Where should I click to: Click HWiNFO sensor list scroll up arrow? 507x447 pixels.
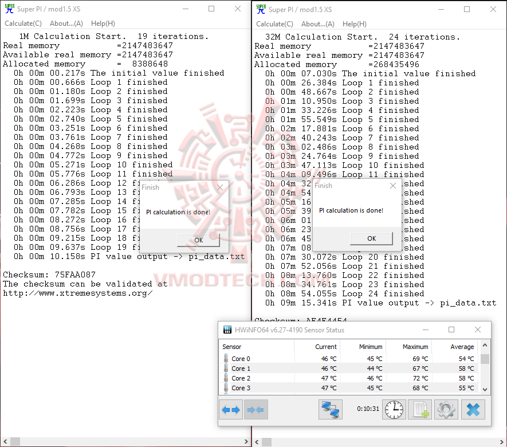(485, 346)
